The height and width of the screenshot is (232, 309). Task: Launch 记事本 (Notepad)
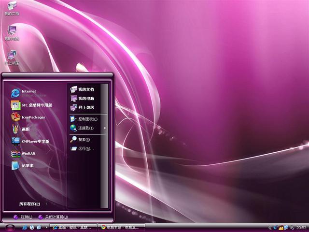25,165
